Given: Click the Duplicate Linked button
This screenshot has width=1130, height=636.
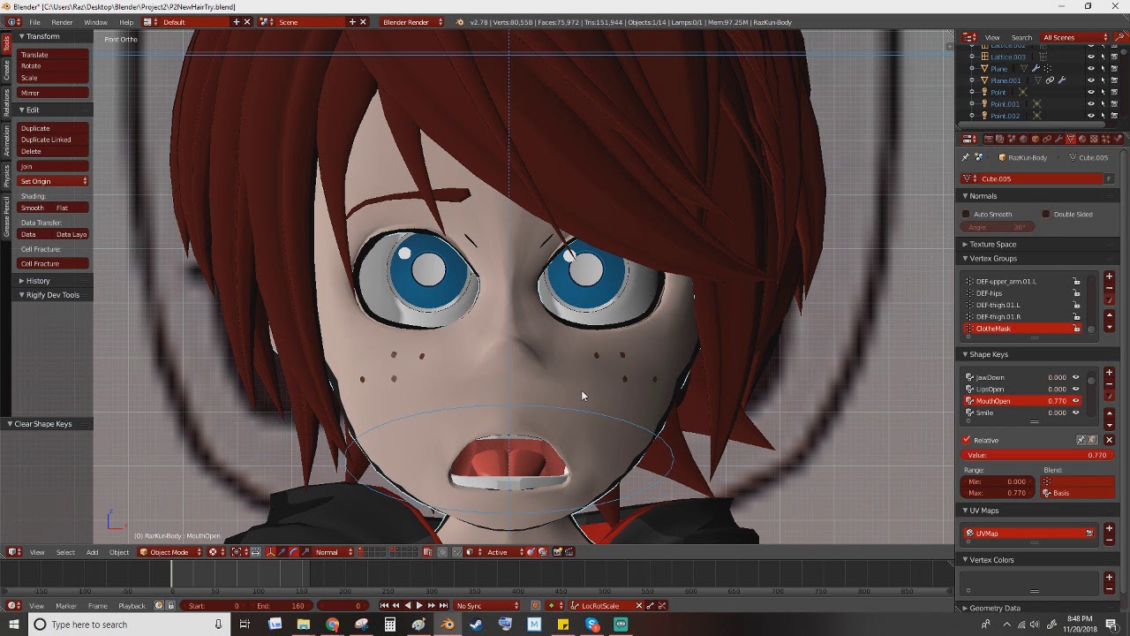Looking at the screenshot, I should [x=54, y=140].
